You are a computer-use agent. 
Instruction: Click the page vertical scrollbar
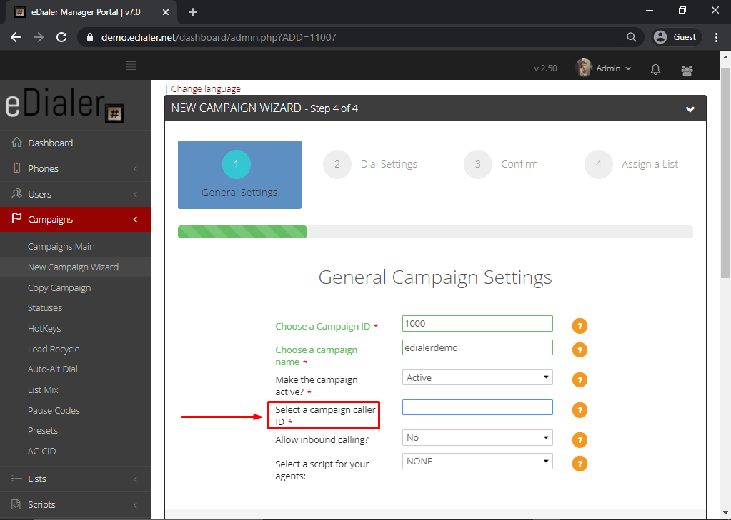pos(725,173)
